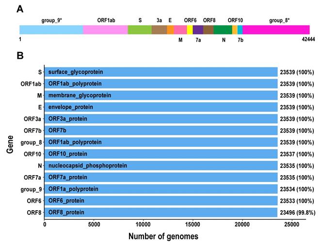323x247 pixels.
Task: Select the magenta group_8* genome segment
Action: [x=276, y=30]
